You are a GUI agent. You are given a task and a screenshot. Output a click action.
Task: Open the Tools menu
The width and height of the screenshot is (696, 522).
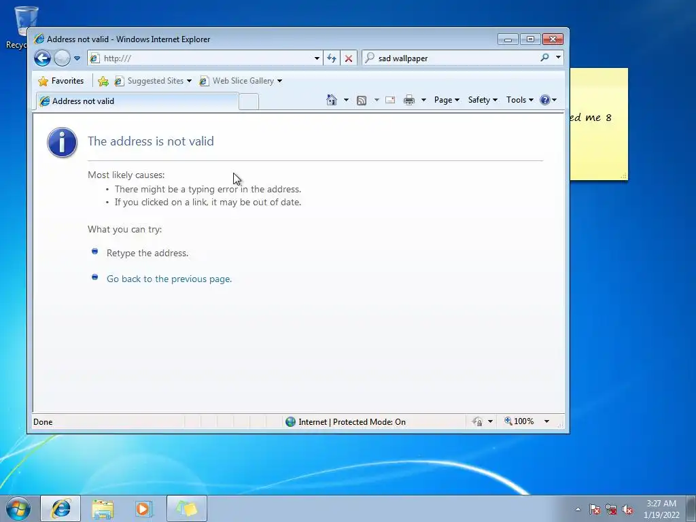tap(520, 100)
